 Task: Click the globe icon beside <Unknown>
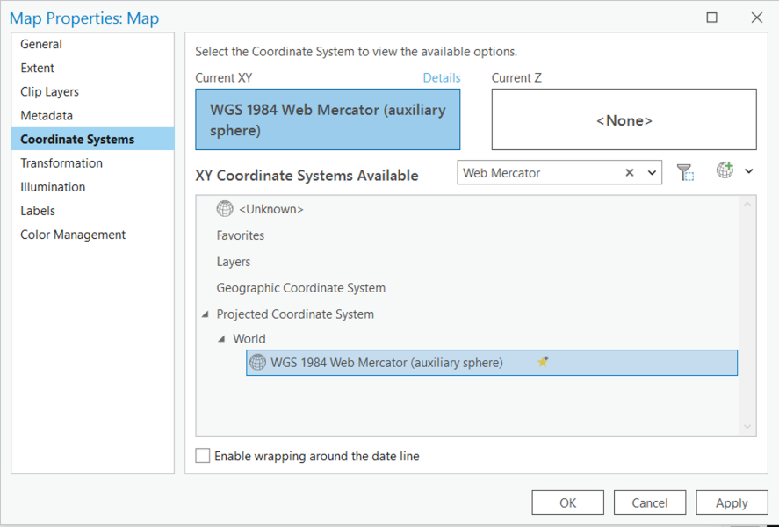pos(227,209)
